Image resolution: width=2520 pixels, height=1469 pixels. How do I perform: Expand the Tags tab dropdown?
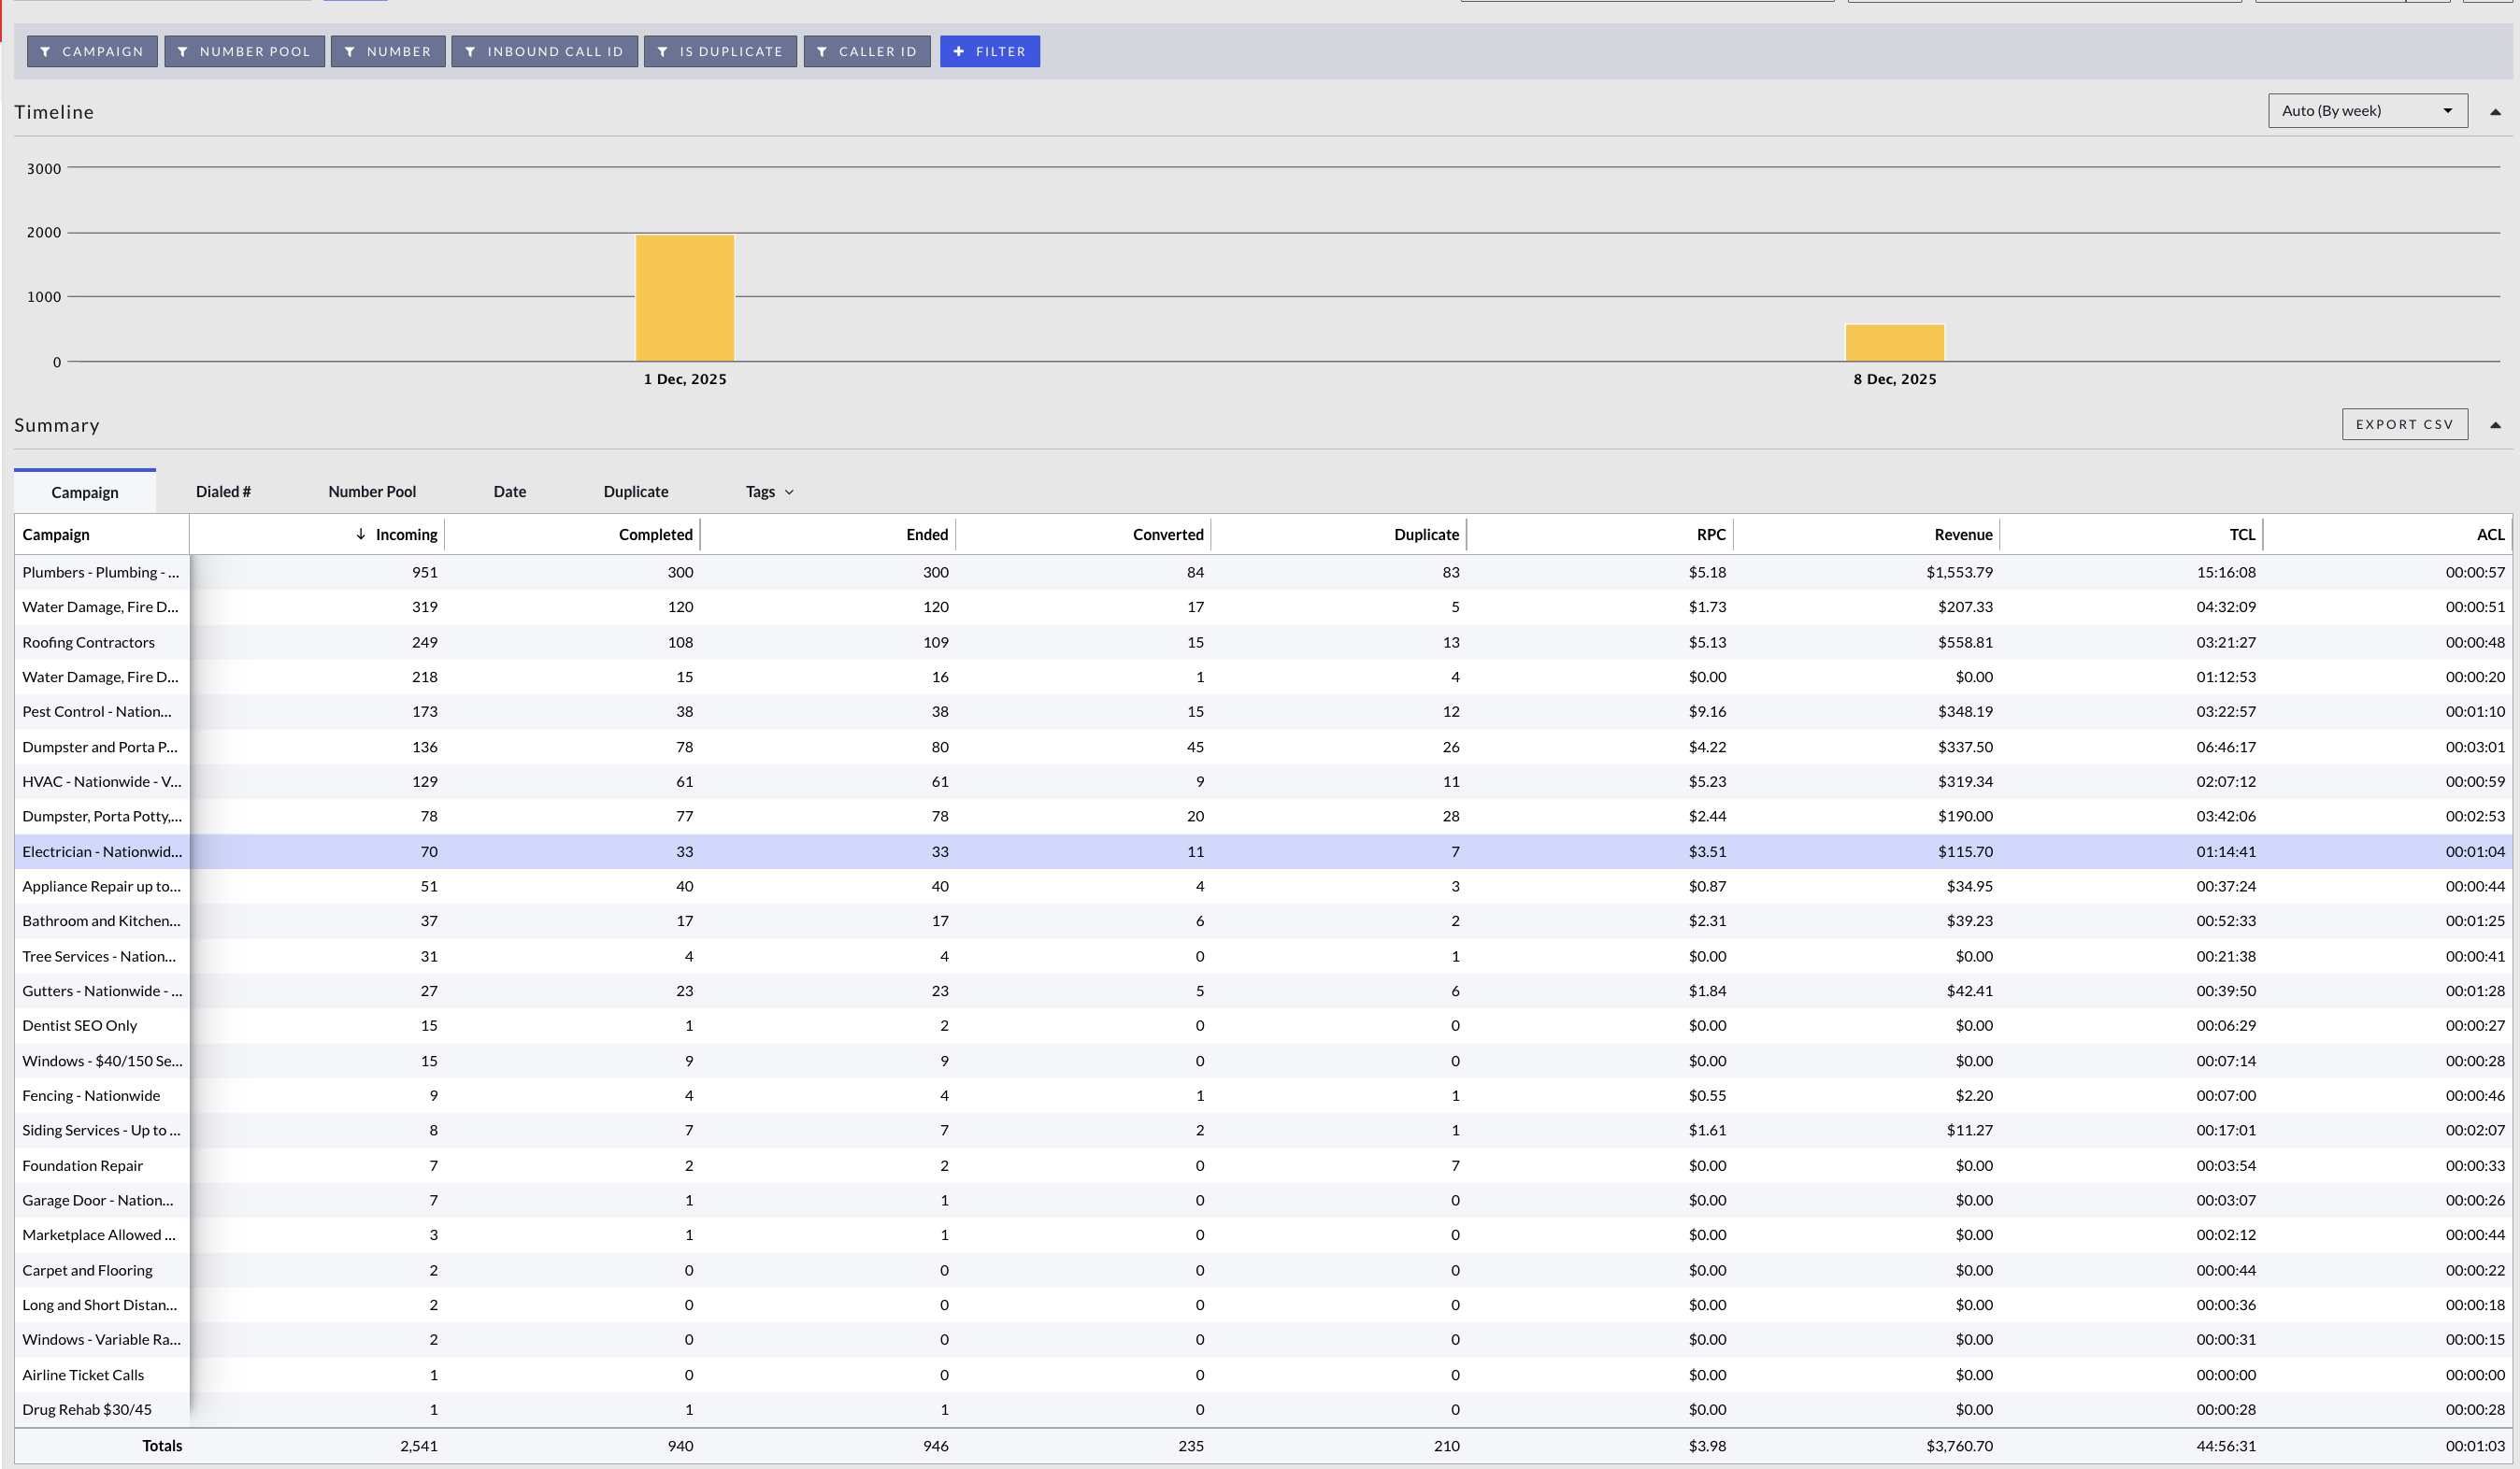[789, 492]
